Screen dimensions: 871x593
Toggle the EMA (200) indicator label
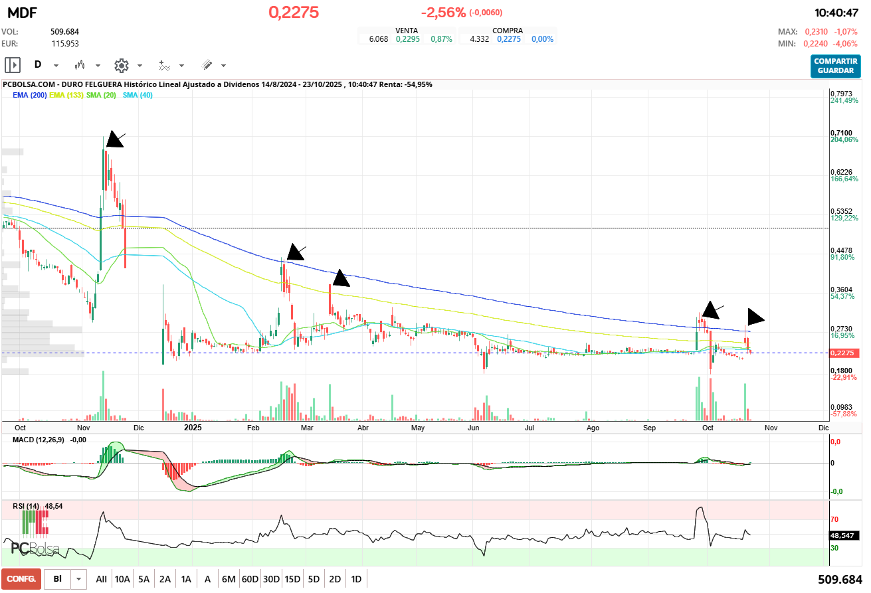[30, 96]
